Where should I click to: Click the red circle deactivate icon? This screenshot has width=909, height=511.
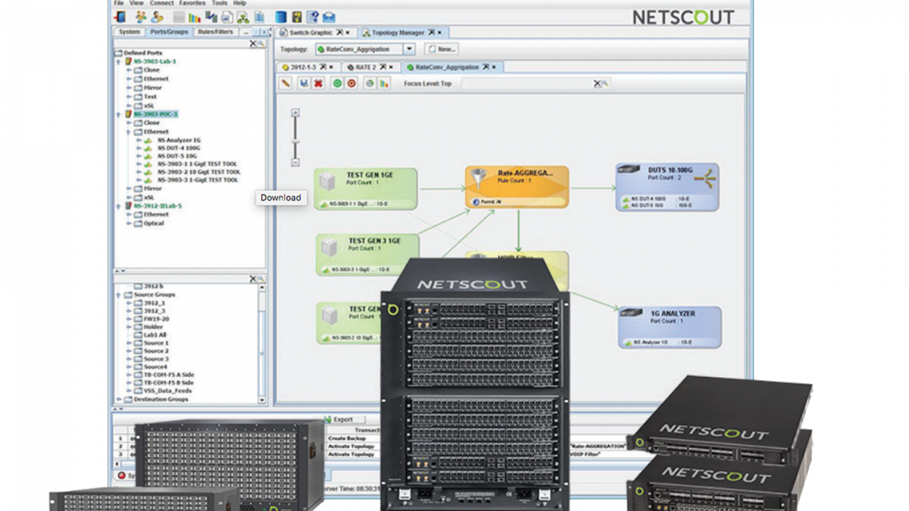[351, 83]
